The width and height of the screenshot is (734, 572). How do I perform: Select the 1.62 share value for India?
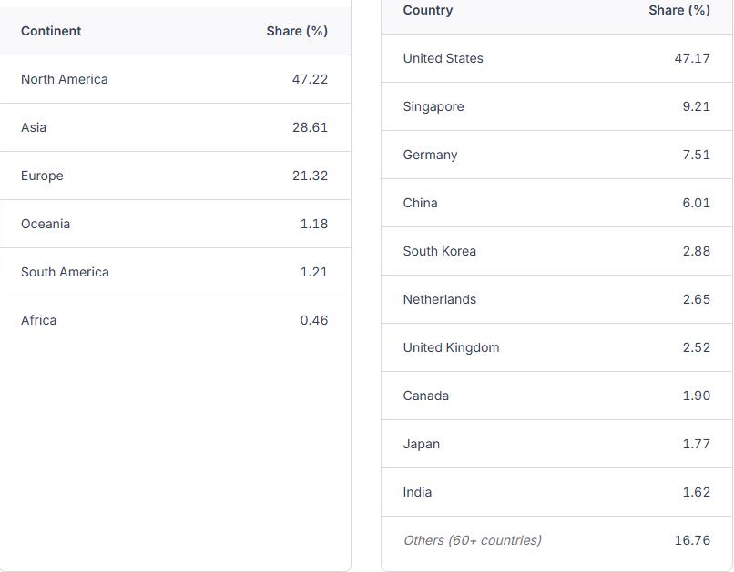(696, 492)
